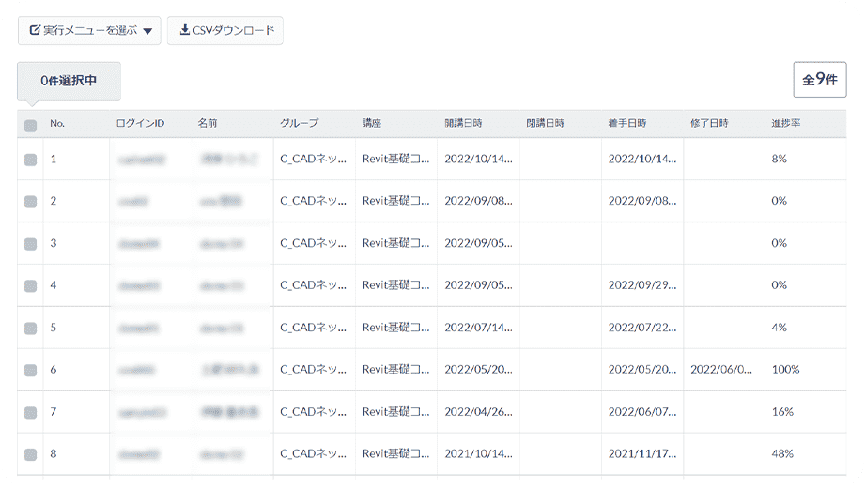Click the 講座 column header
This screenshot has height=489, width=865.
(x=372, y=124)
